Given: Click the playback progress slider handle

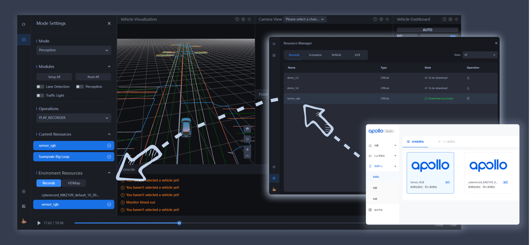Looking at the screenshot, I should click(x=179, y=223).
